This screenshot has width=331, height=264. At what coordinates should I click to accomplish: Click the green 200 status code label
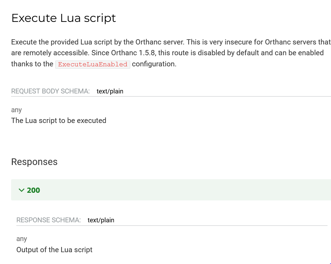click(33, 190)
